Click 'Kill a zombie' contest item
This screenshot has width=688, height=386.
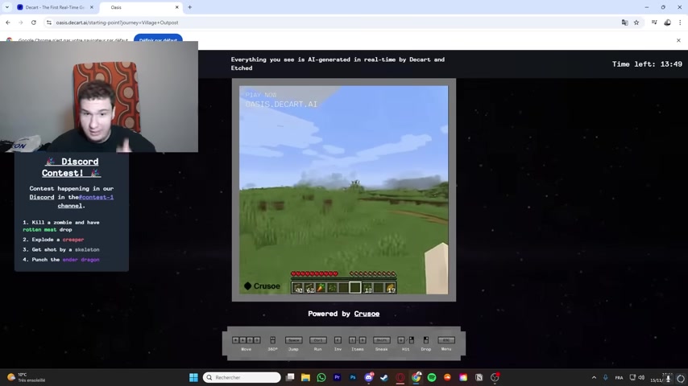(x=61, y=226)
